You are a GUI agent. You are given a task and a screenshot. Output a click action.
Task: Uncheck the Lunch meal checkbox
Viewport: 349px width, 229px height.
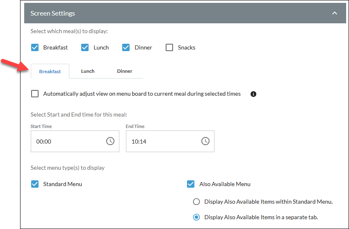click(85, 47)
